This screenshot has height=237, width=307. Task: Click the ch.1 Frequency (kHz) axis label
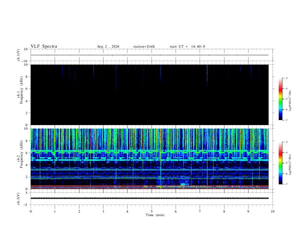click(20, 94)
